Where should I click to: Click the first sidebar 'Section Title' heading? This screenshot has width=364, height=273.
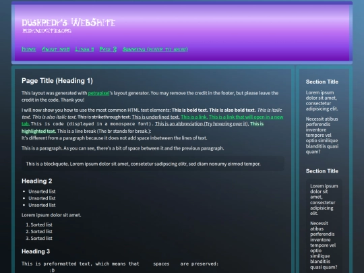322,82
